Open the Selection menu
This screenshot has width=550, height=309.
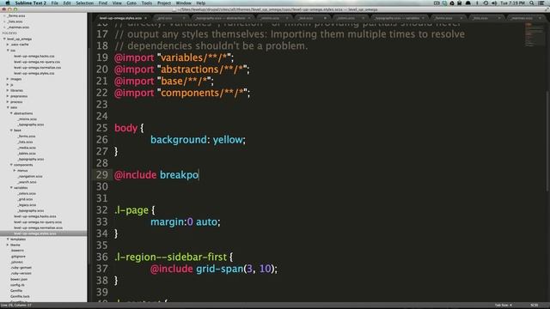[85, 3]
